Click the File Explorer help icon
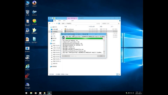Image resolution: width=168 pixels, height=95 pixels. 120,21
